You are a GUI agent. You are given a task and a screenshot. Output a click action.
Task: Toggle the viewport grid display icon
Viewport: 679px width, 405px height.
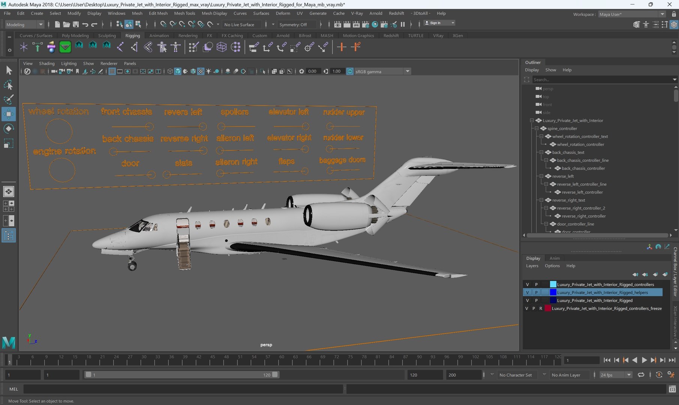point(112,71)
